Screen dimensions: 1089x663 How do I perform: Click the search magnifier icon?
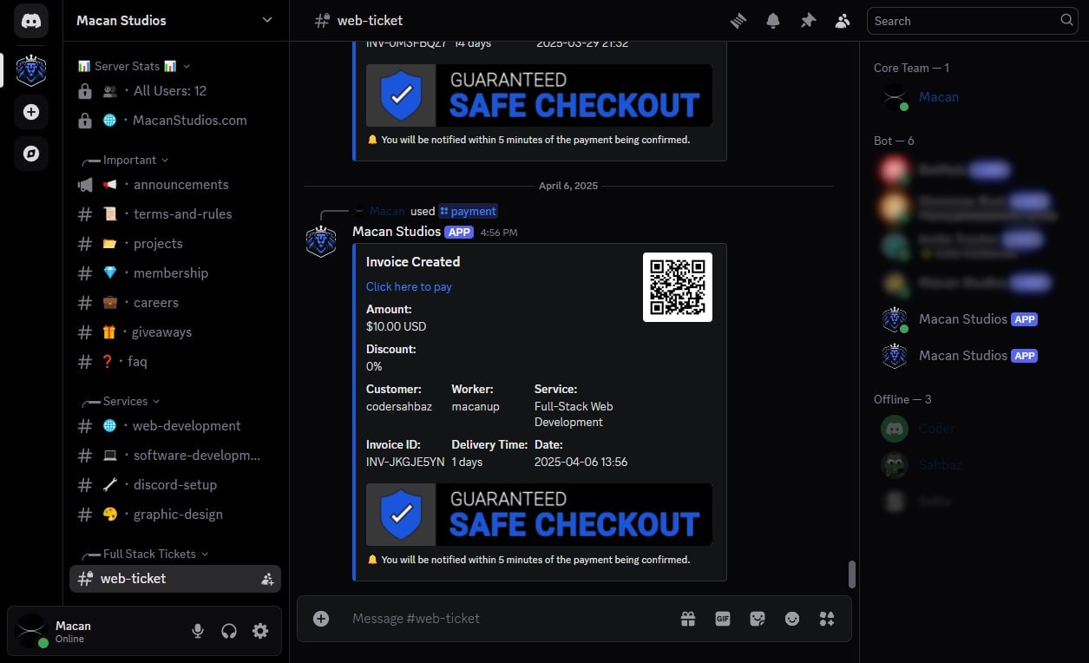point(1066,20)
